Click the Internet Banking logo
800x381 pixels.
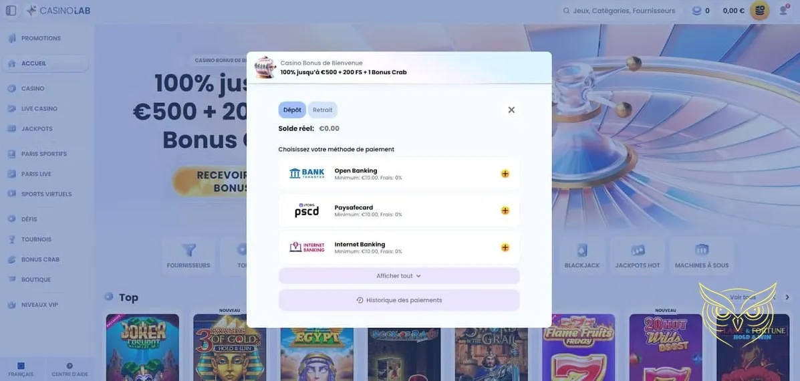coord(307,247)
